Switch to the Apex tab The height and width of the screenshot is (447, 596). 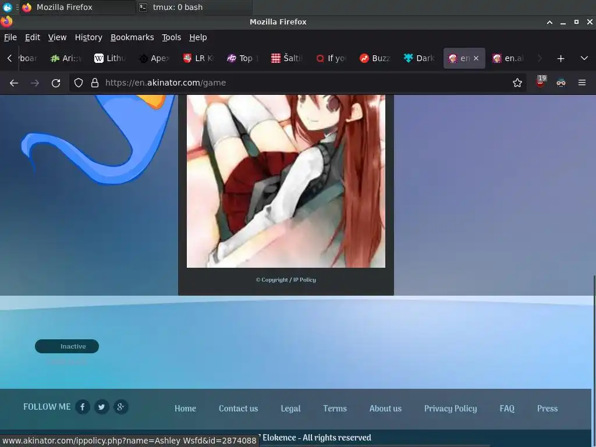[x=154, y=58]
